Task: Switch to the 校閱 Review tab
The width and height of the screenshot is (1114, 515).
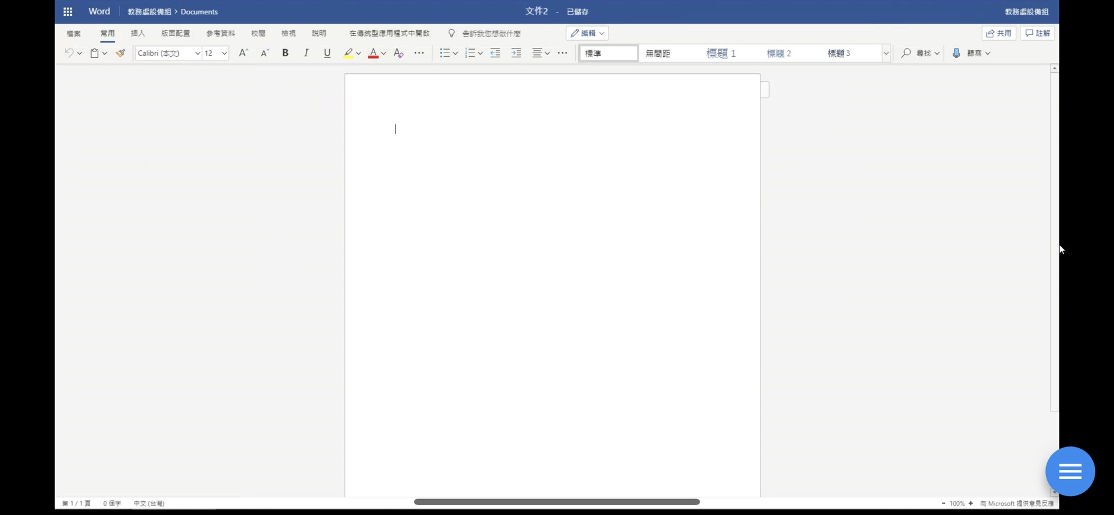Action: tap(258, 33)
